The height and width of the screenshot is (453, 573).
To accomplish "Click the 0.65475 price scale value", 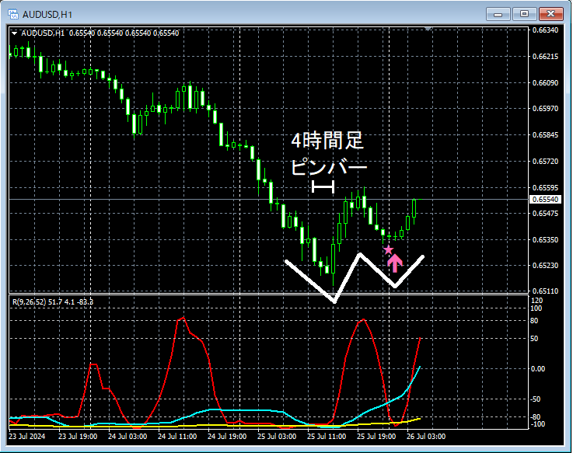I will point(545,214).
